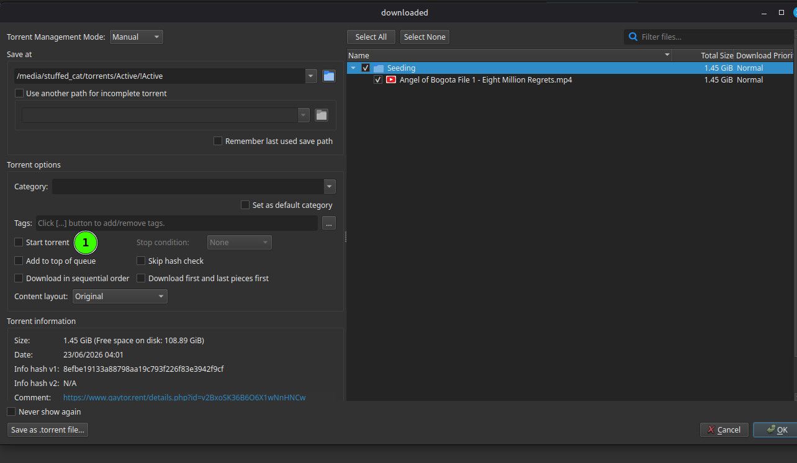Image resolution: width=797 pixels, height=463 pixels.
Task: Sort files by the Total Size column header
Action: (x=703, y=55)
